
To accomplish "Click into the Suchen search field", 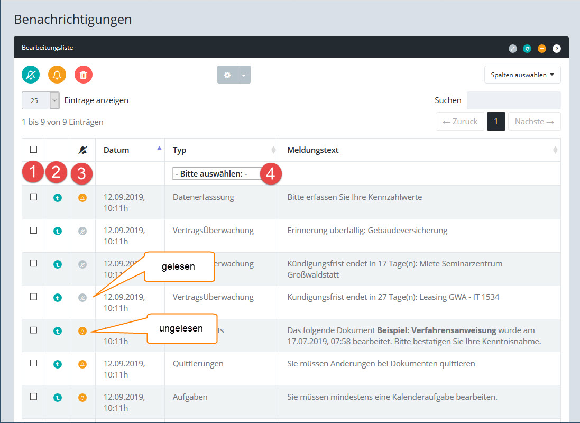I will [x=513, y=100].
